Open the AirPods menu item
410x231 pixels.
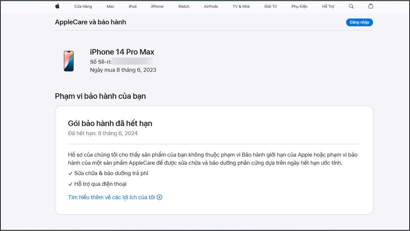[211, 7]
